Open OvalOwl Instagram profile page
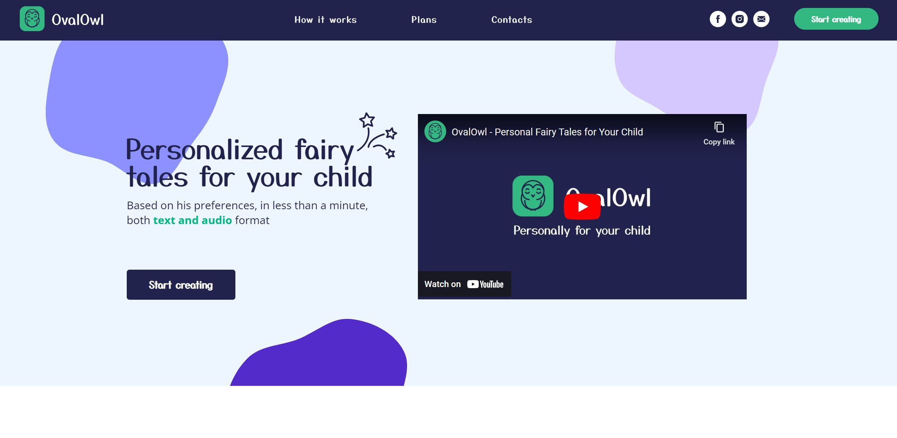This screenshot has width=897, height=438. tap(739, 20)
